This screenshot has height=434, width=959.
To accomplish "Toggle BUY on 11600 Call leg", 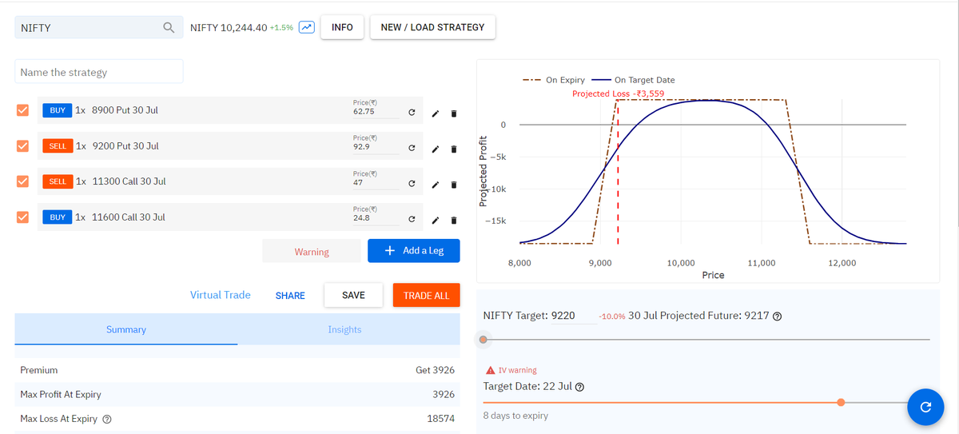I will (x=58, y=217).
